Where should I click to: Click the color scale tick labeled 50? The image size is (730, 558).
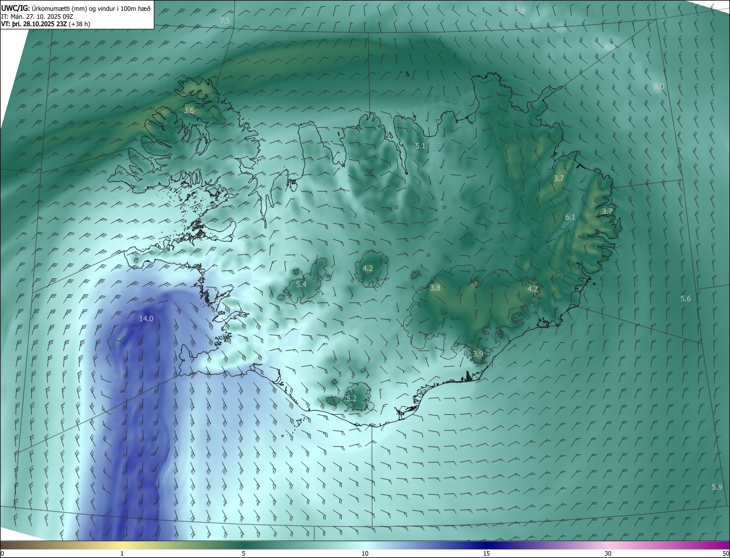pyautogui.click(x=725, y=553)
